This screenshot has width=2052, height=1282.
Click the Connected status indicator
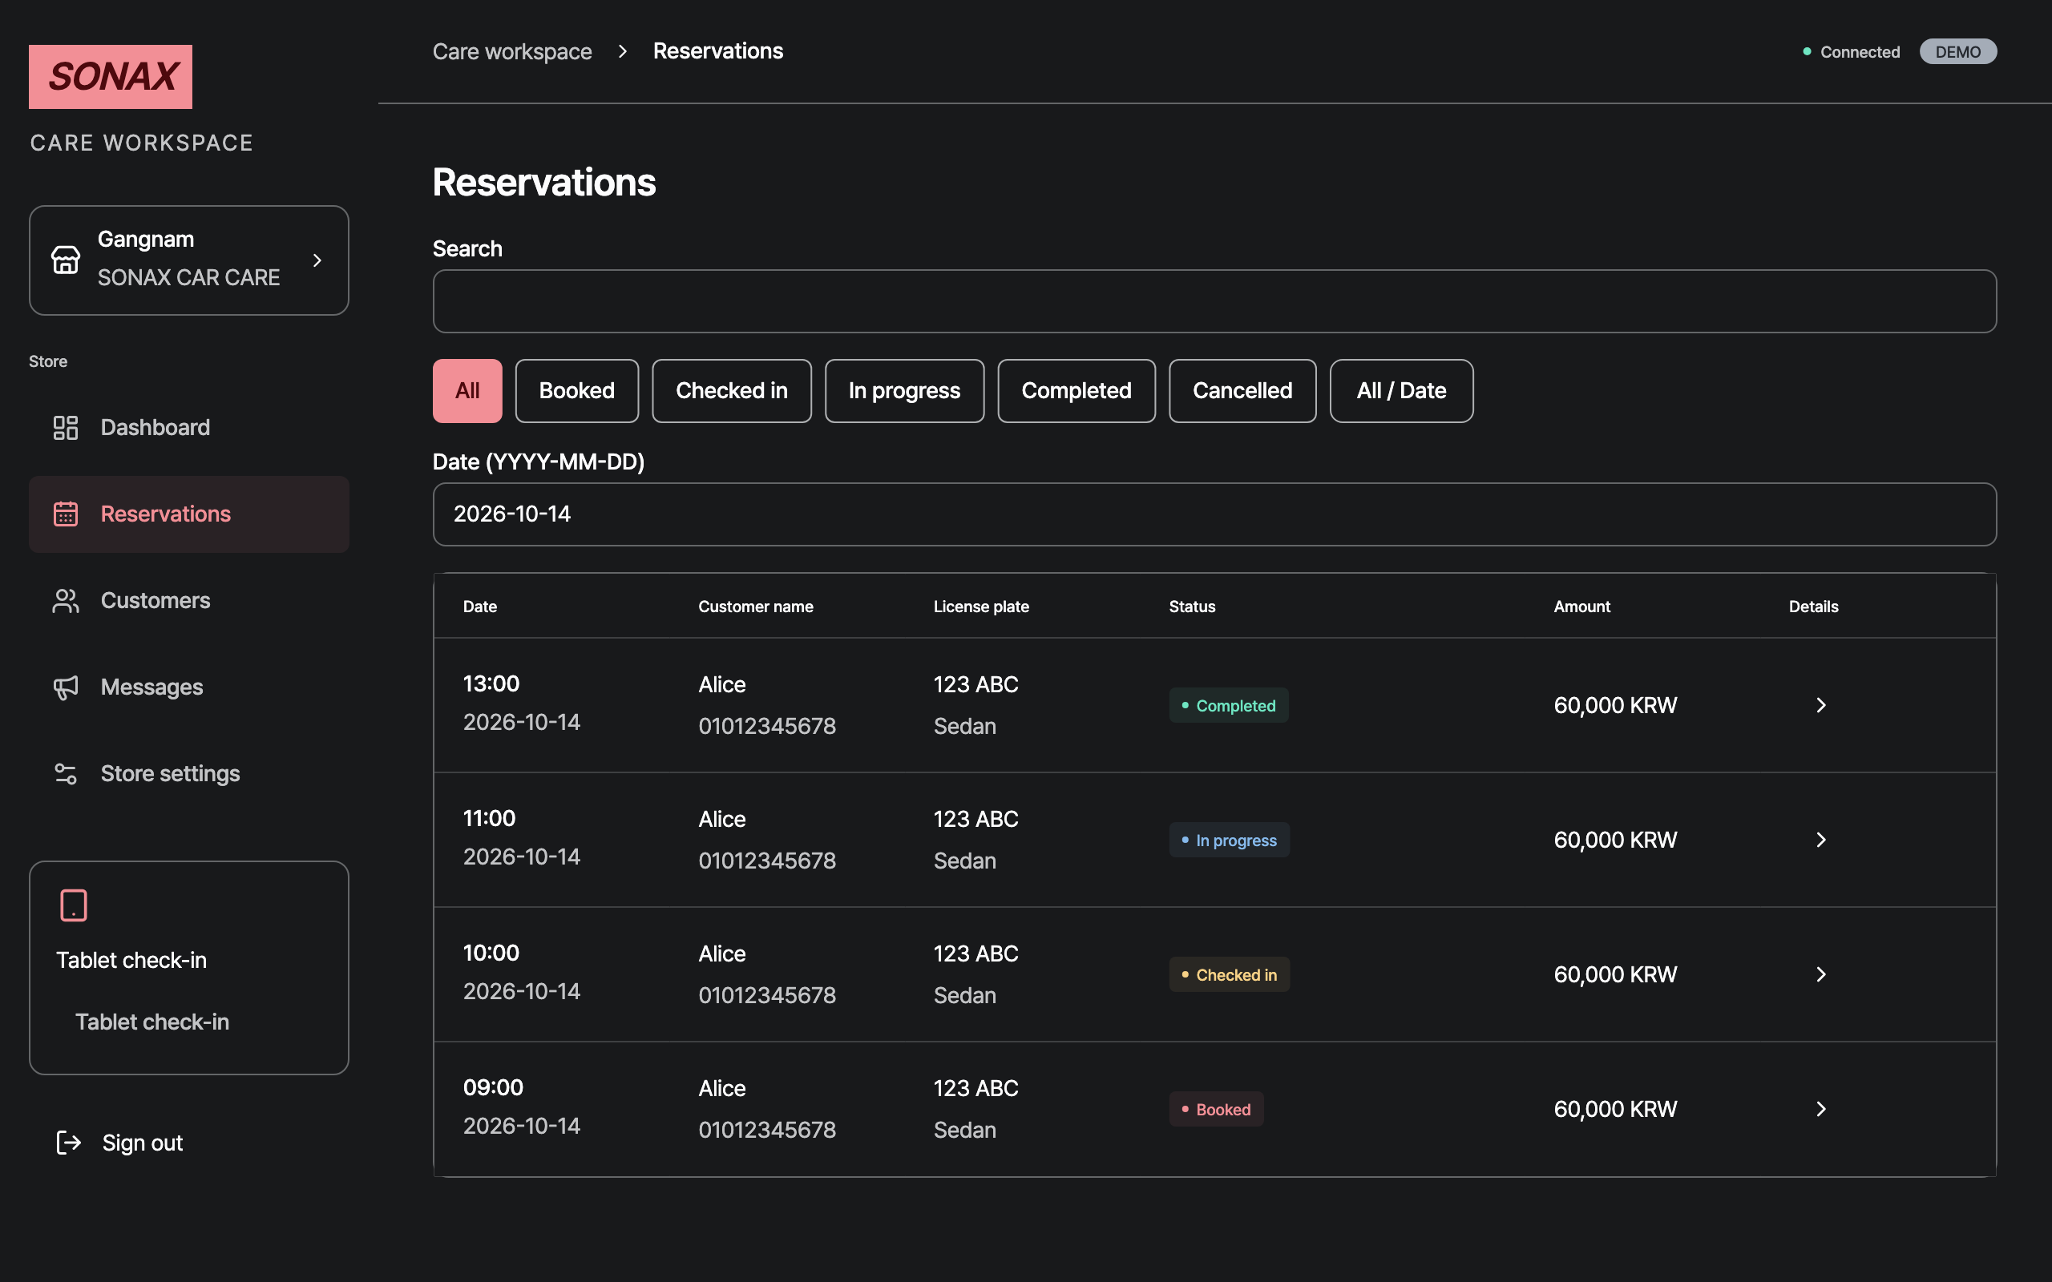coord(1851,52)
